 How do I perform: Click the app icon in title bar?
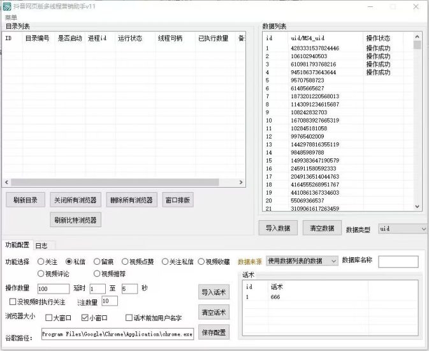click(x=8, y=6)
